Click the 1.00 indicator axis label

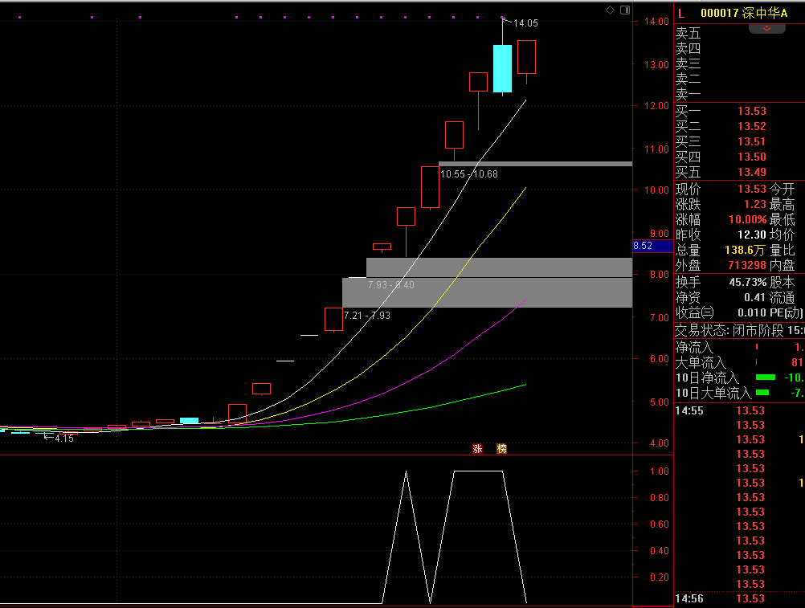coord(660,471)
